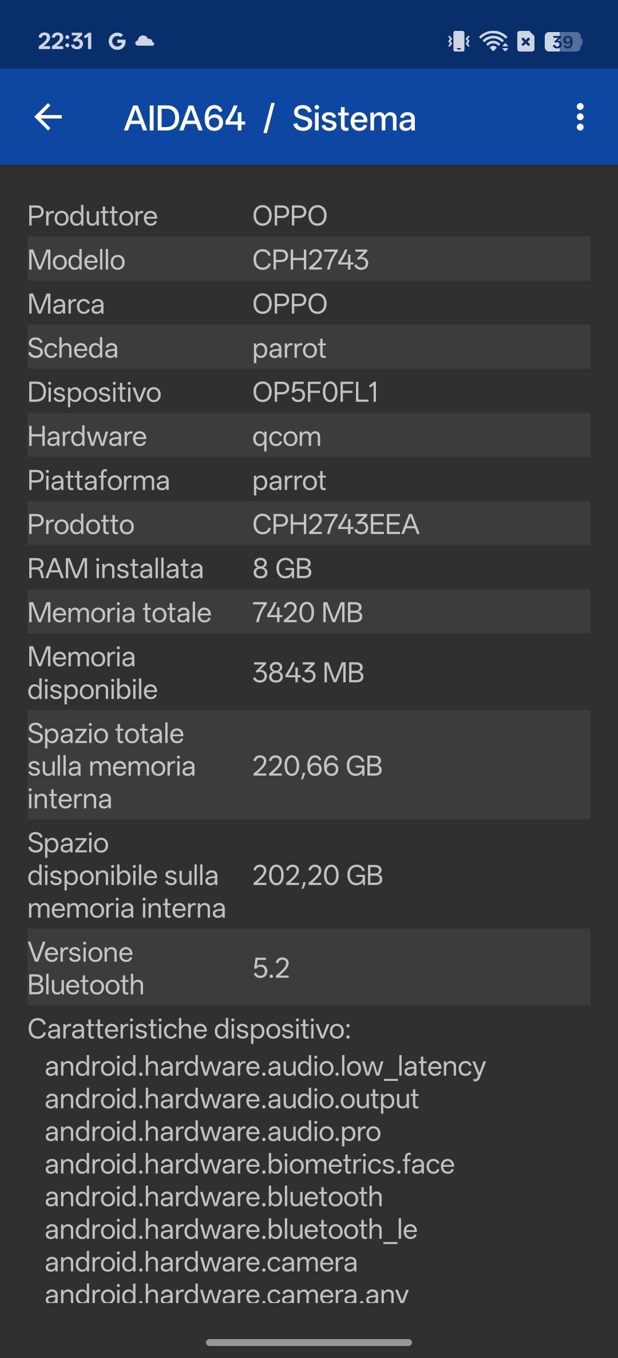Tap the bottom navigation gesture bar

(309, 1342)
